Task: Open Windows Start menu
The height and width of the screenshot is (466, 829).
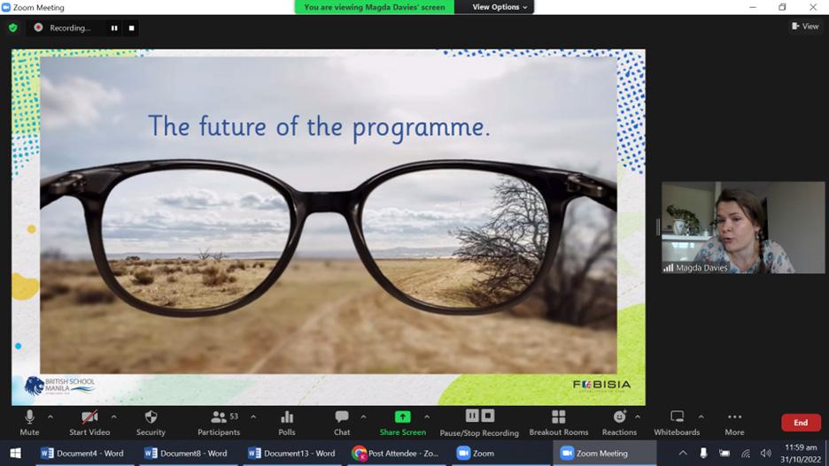Action: (x=15, y=454)
